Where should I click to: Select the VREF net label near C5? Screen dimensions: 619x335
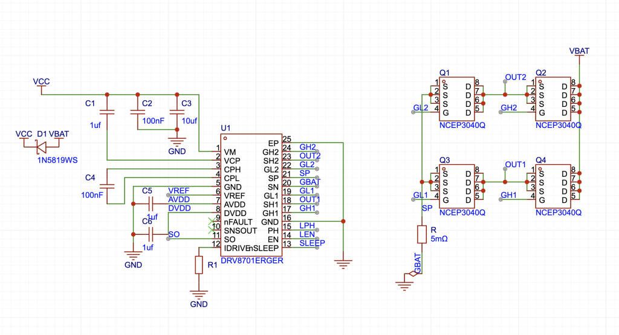click(179, 190)
